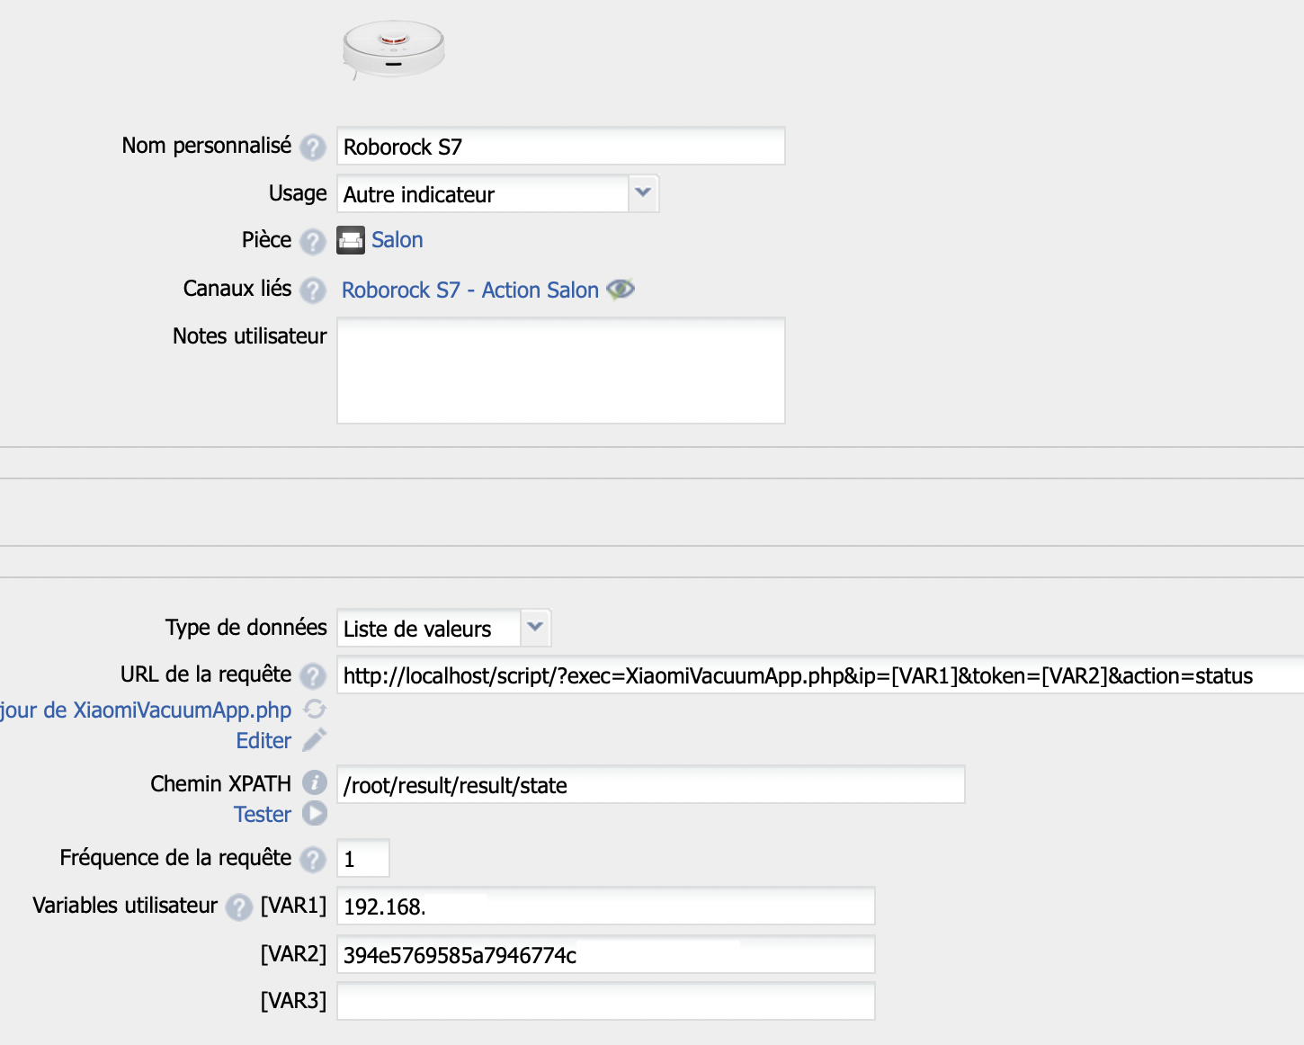Image resolution: width=1304 pixels, height=1045 pixels.
Task: Open info icon next to Chemin XPATH
Action: 314,782
